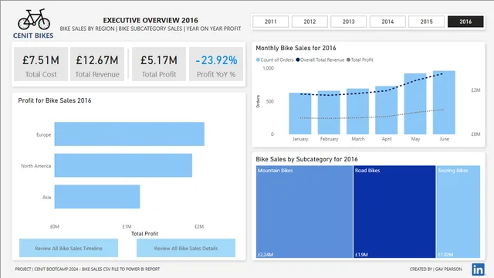Select the North America profit bar
The width and height of the screenshot is (494, 278).
click(123, 165)
